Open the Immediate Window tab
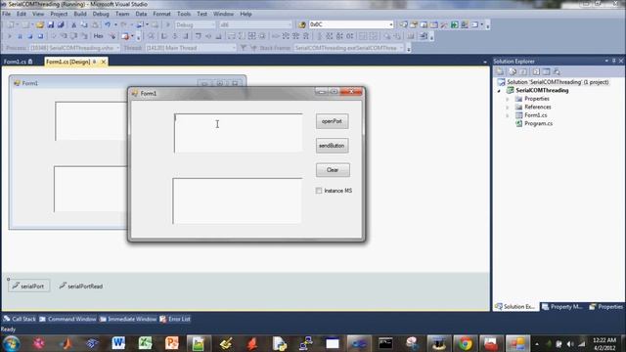Screen dimensions: 626x352 (128, 319)
